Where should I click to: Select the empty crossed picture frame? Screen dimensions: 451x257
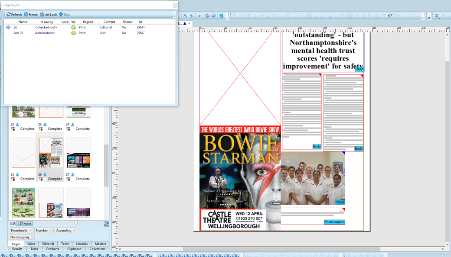coord(240,79)
